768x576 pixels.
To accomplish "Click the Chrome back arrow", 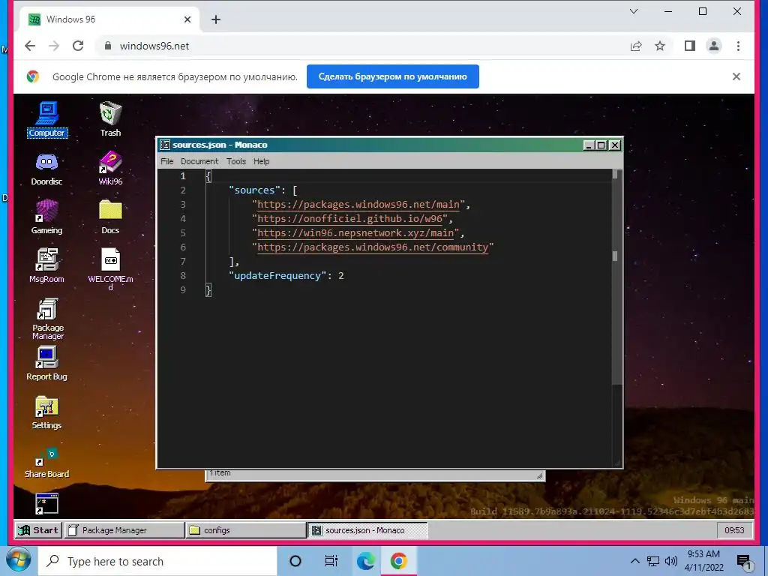I will click(x=30, y=46).
